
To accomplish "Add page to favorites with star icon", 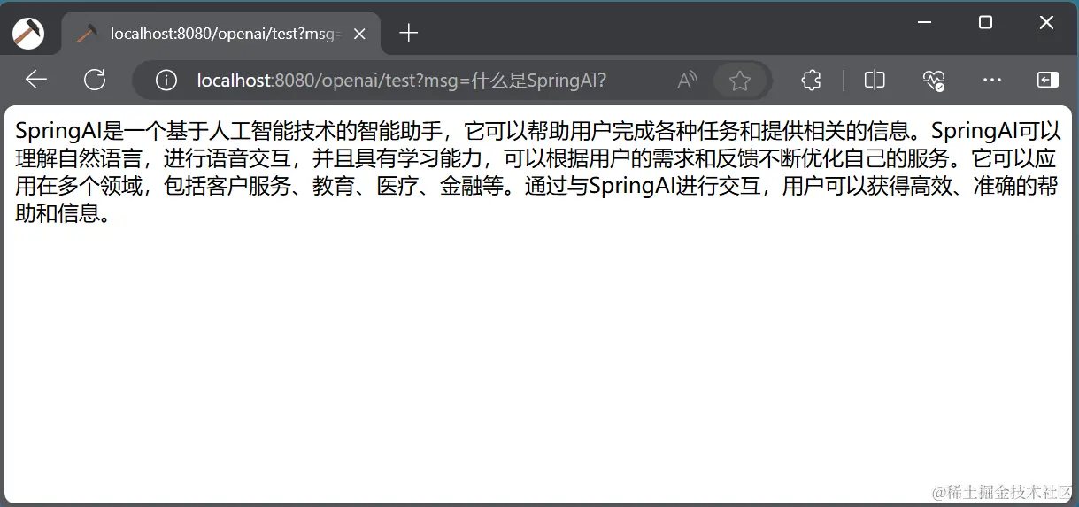I will (740, 81).
